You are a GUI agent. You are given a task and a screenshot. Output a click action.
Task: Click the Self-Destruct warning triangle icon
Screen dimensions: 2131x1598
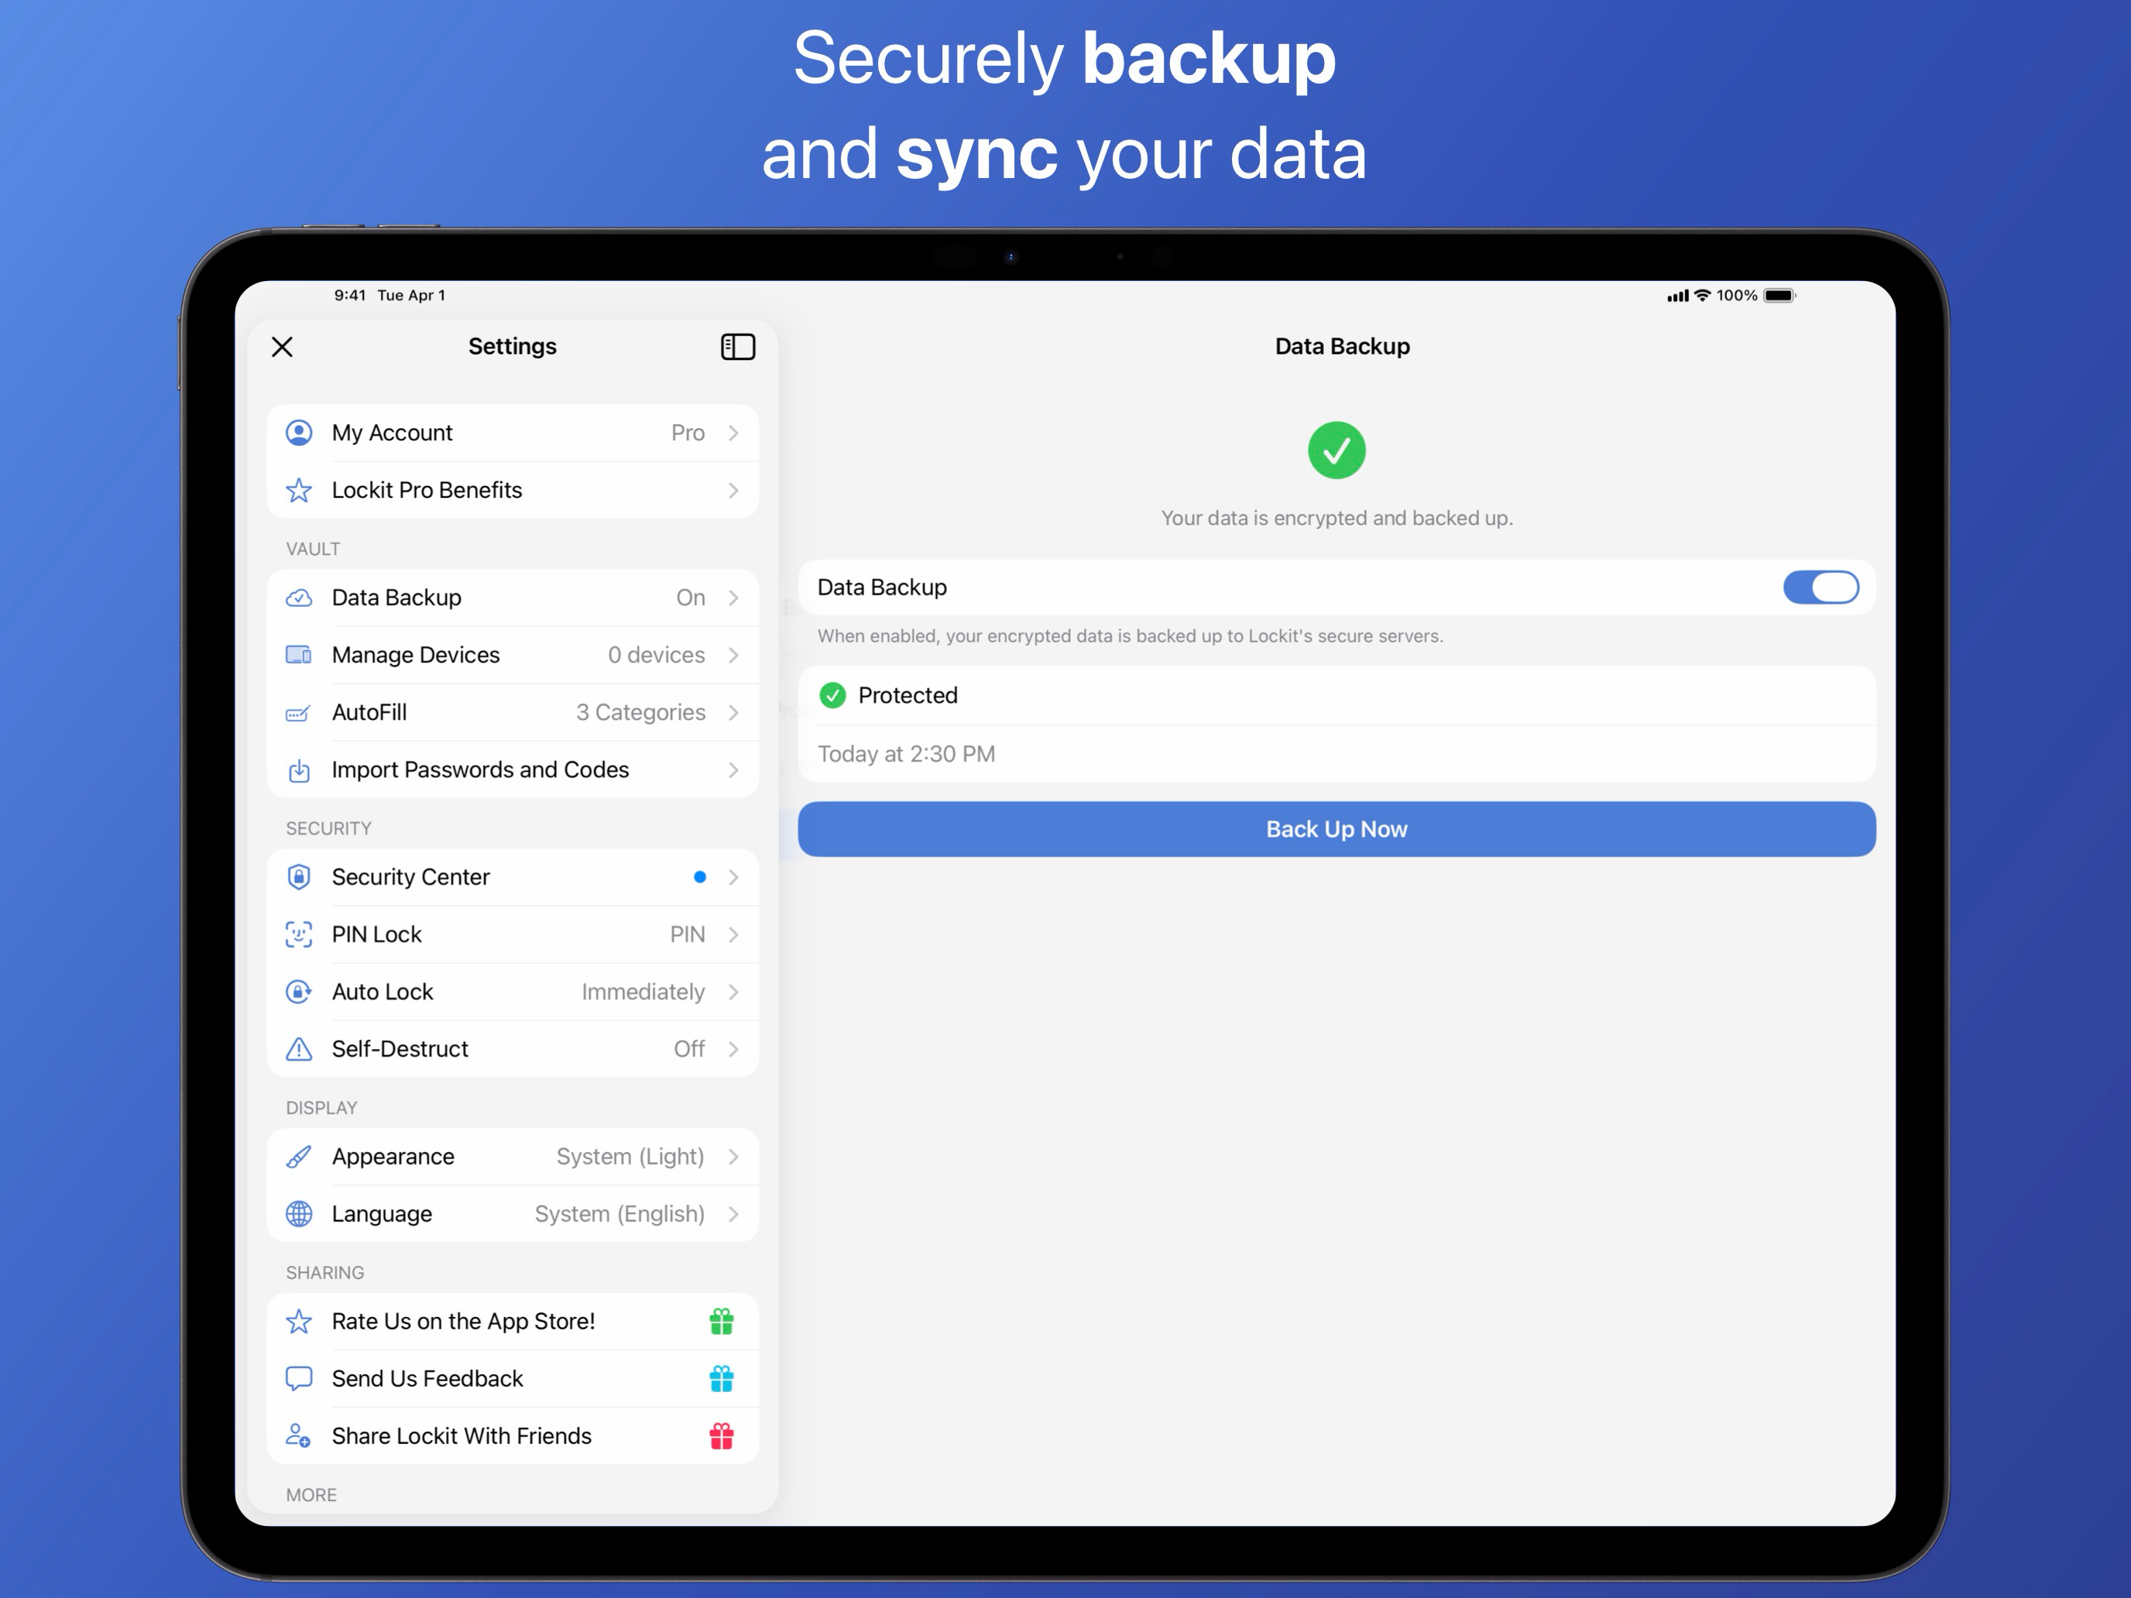[299, 1049]
